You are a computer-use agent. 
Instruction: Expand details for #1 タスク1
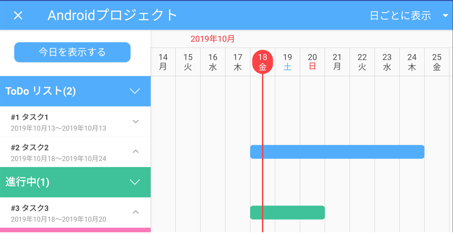pyautogui.click(x=135, y=121)
